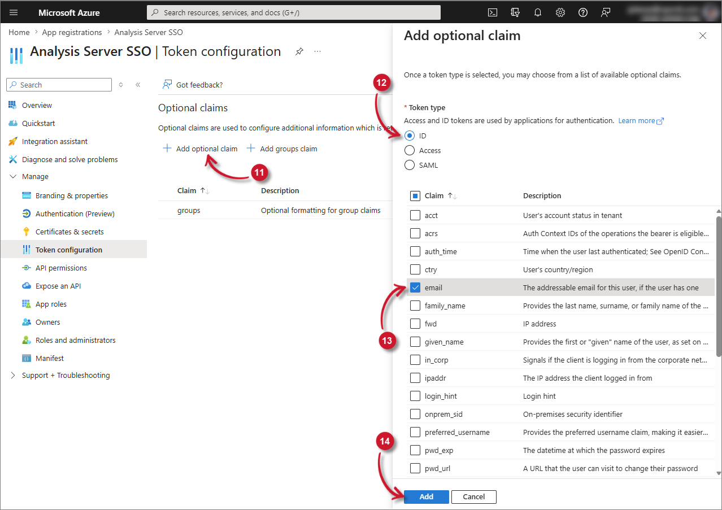Click Add groups claim
Screen dimensions: 722x510
click(x=282, y=149)
